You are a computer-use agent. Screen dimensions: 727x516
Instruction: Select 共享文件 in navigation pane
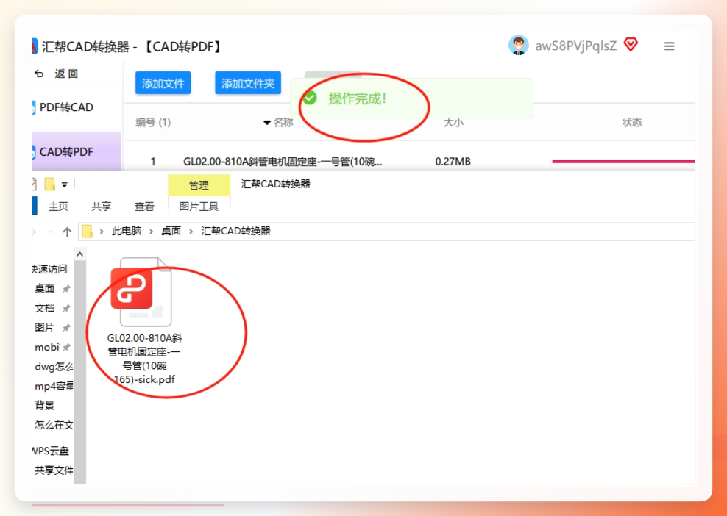(54, 470)
